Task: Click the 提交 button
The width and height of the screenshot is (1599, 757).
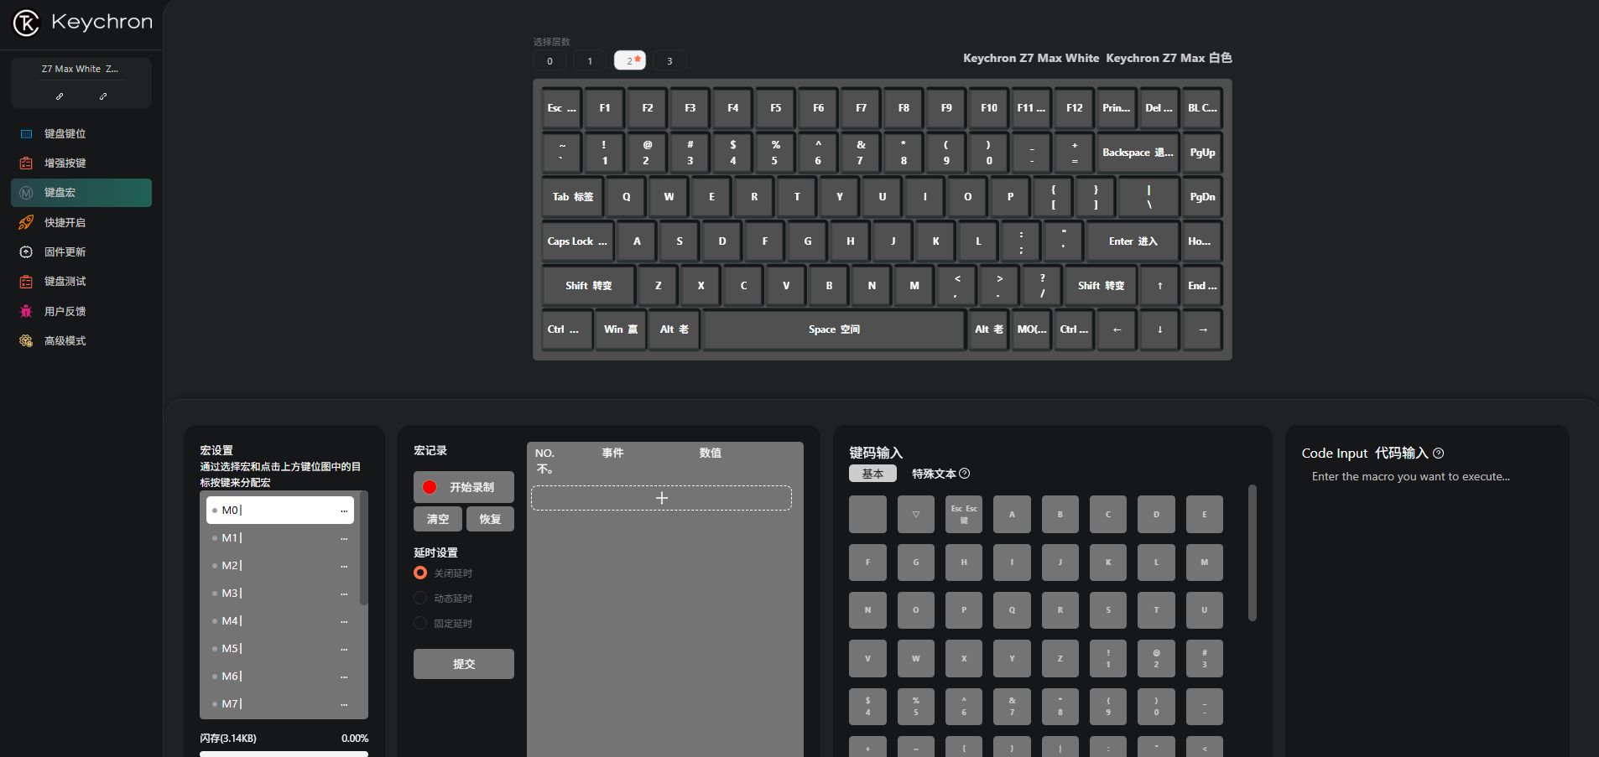Action: [x=464, y=664]
